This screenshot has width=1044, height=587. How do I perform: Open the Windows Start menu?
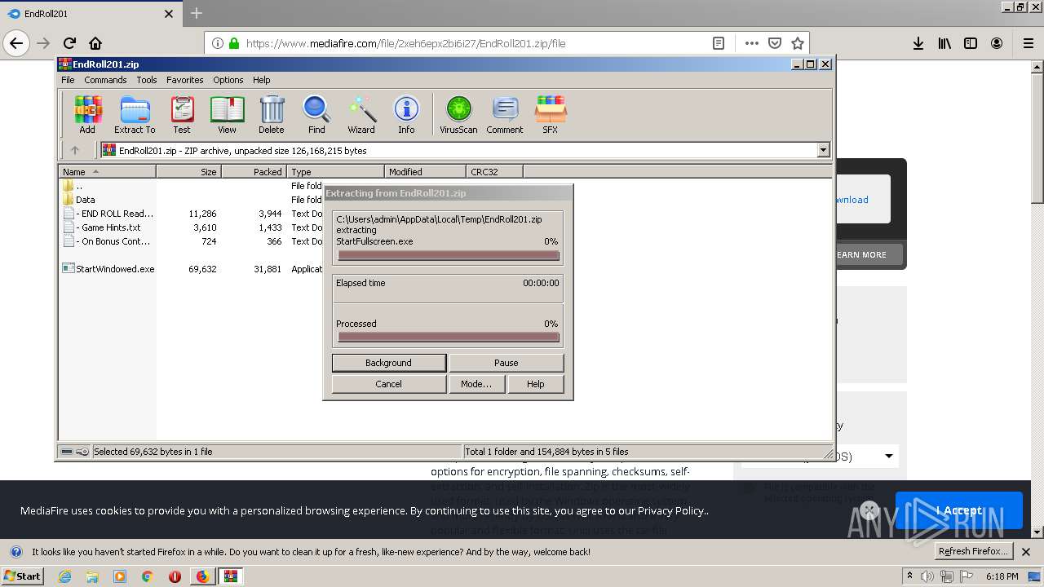coord(23,576)
